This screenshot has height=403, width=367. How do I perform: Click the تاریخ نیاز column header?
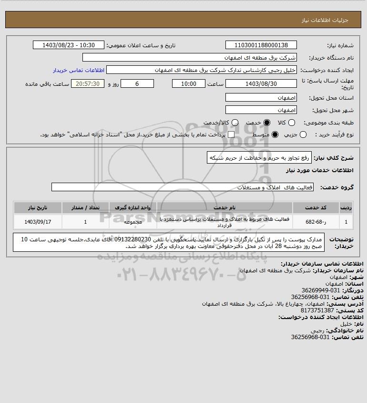pos(38,207)
